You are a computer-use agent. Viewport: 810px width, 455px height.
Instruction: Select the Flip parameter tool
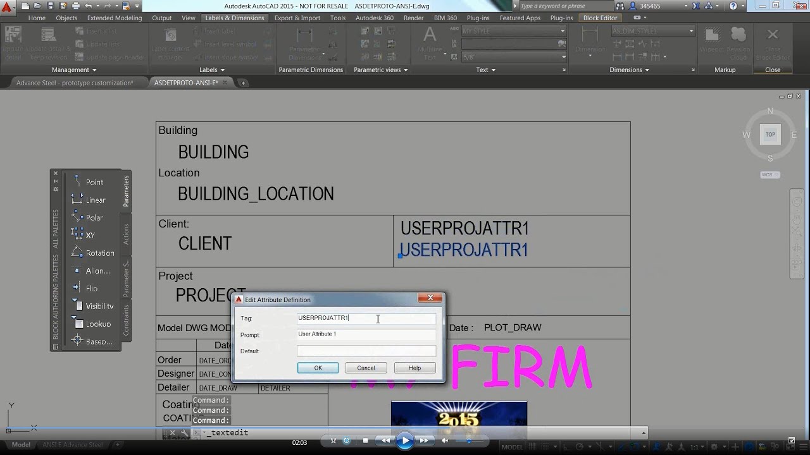click(85, 288)
